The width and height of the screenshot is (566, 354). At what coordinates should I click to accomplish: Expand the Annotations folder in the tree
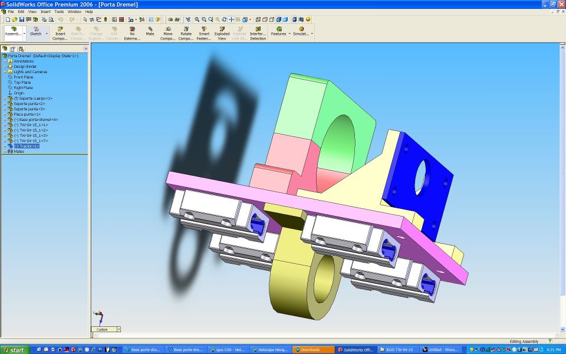pos(5,61)
